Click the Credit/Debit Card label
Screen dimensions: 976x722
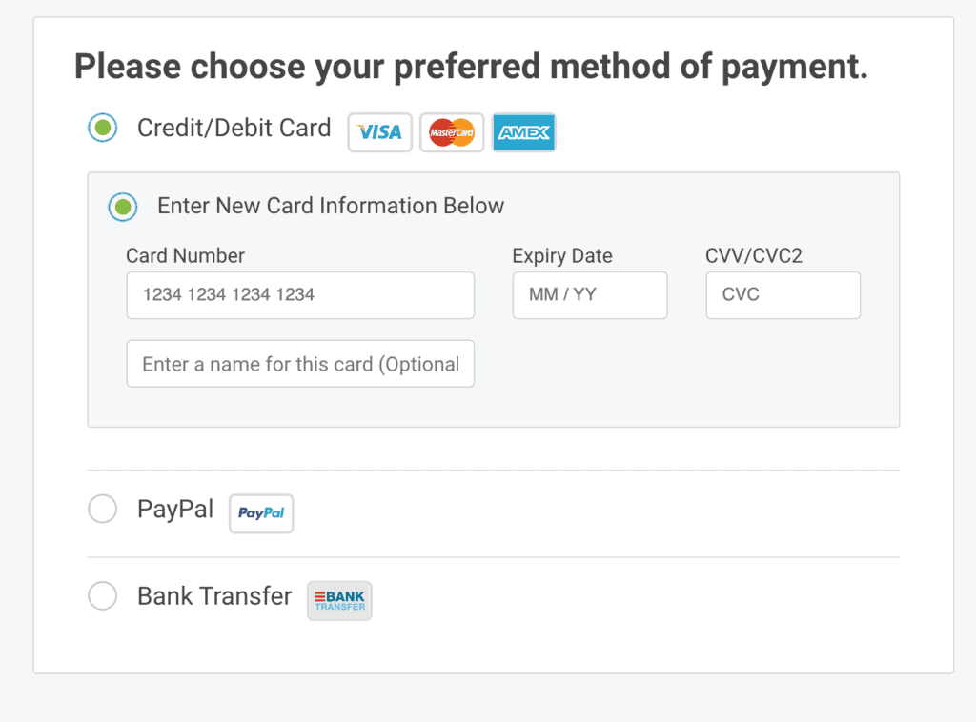tap(234, 127)
